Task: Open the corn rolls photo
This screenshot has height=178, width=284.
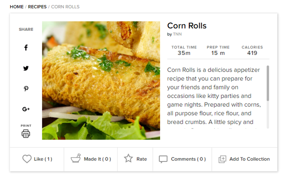Action: tap(101, 80)
